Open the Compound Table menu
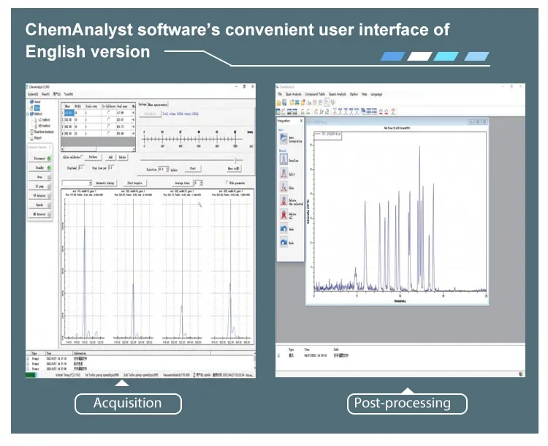 pos(315,94)
